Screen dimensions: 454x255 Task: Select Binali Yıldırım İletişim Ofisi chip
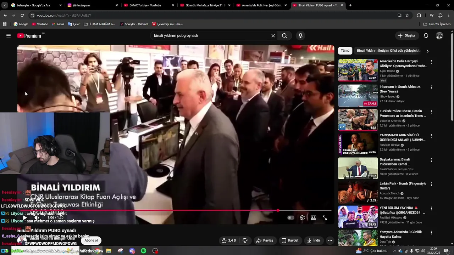[388, 51]
